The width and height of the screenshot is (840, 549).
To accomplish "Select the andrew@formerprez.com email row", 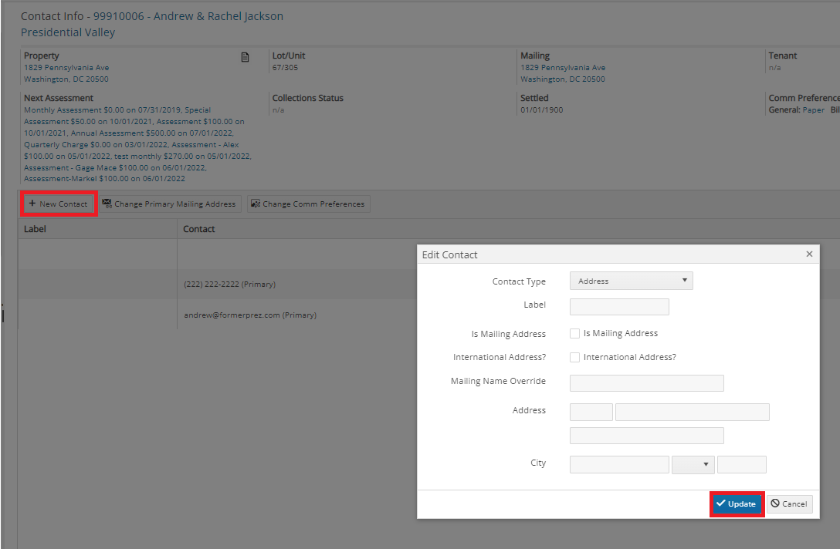I will pos(250,315).
